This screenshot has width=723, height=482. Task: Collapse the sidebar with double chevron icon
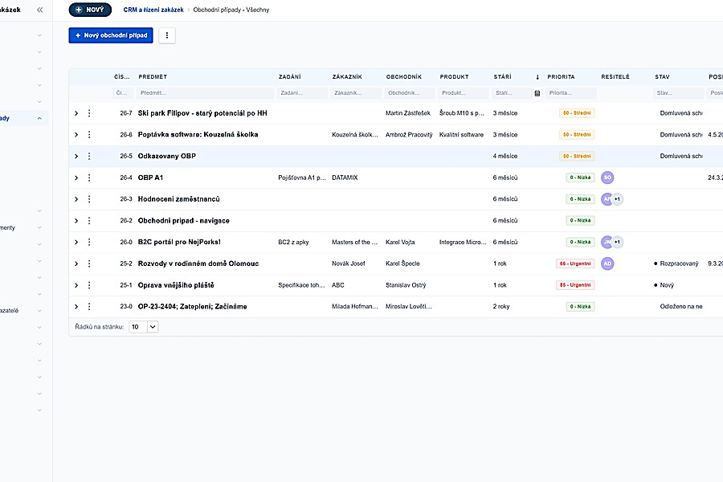[39, 10]
